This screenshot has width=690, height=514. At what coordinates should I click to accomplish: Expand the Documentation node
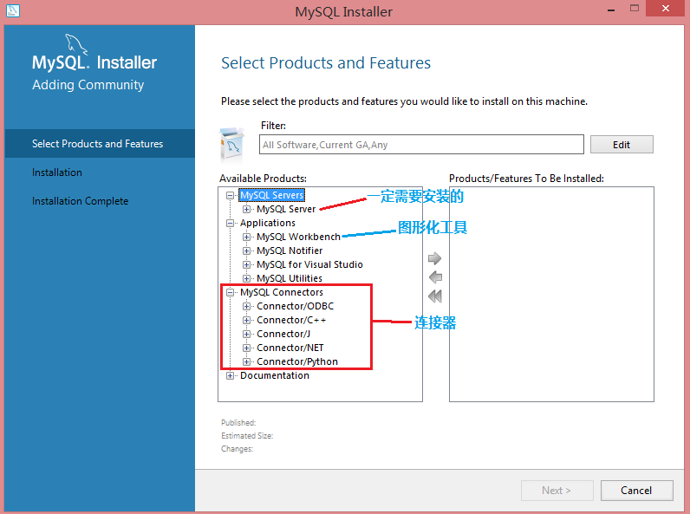[x=230, y=375]
